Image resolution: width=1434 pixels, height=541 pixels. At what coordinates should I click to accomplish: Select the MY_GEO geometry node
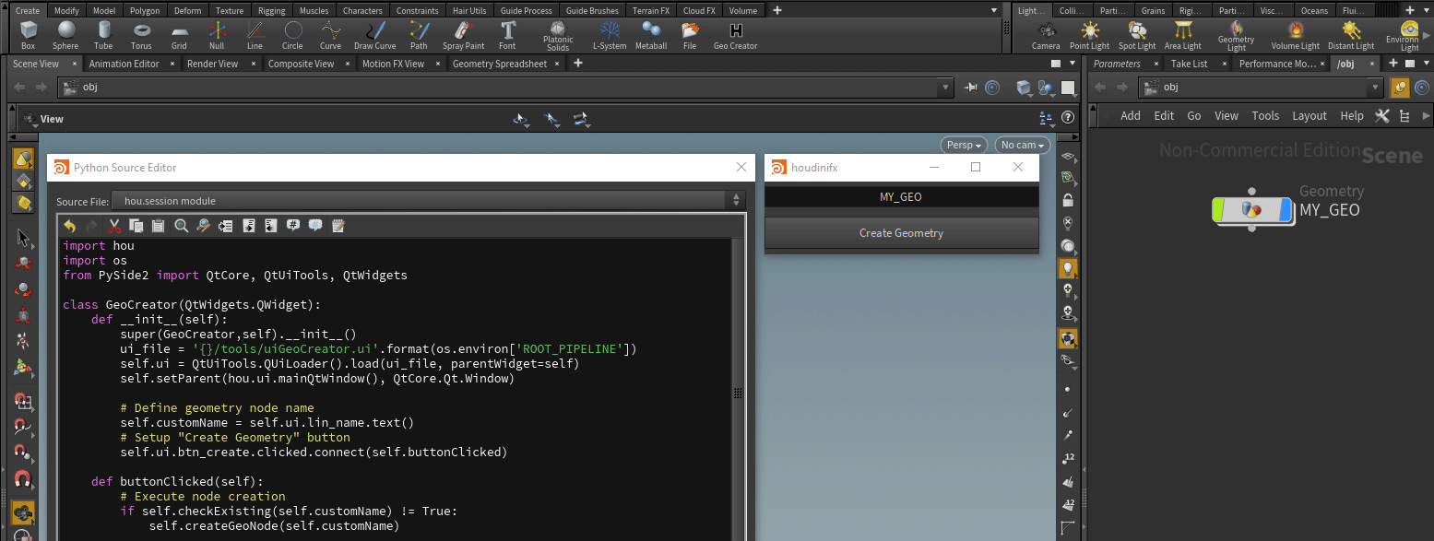click(1251, 210)
